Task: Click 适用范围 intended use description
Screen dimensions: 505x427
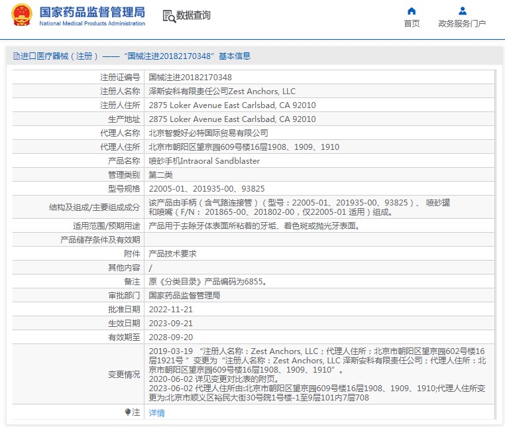Action: [x=254, y=226]
